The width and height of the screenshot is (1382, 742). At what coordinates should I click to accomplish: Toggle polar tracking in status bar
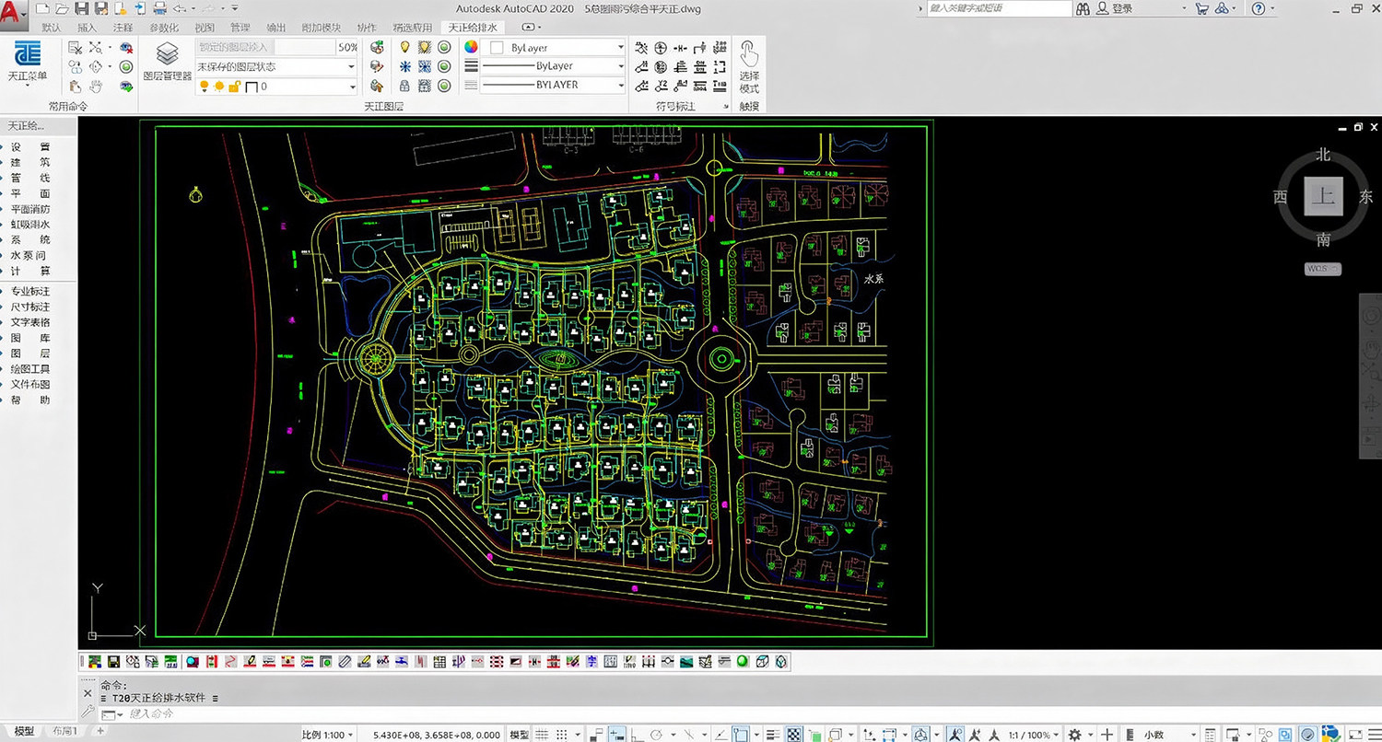656,735
